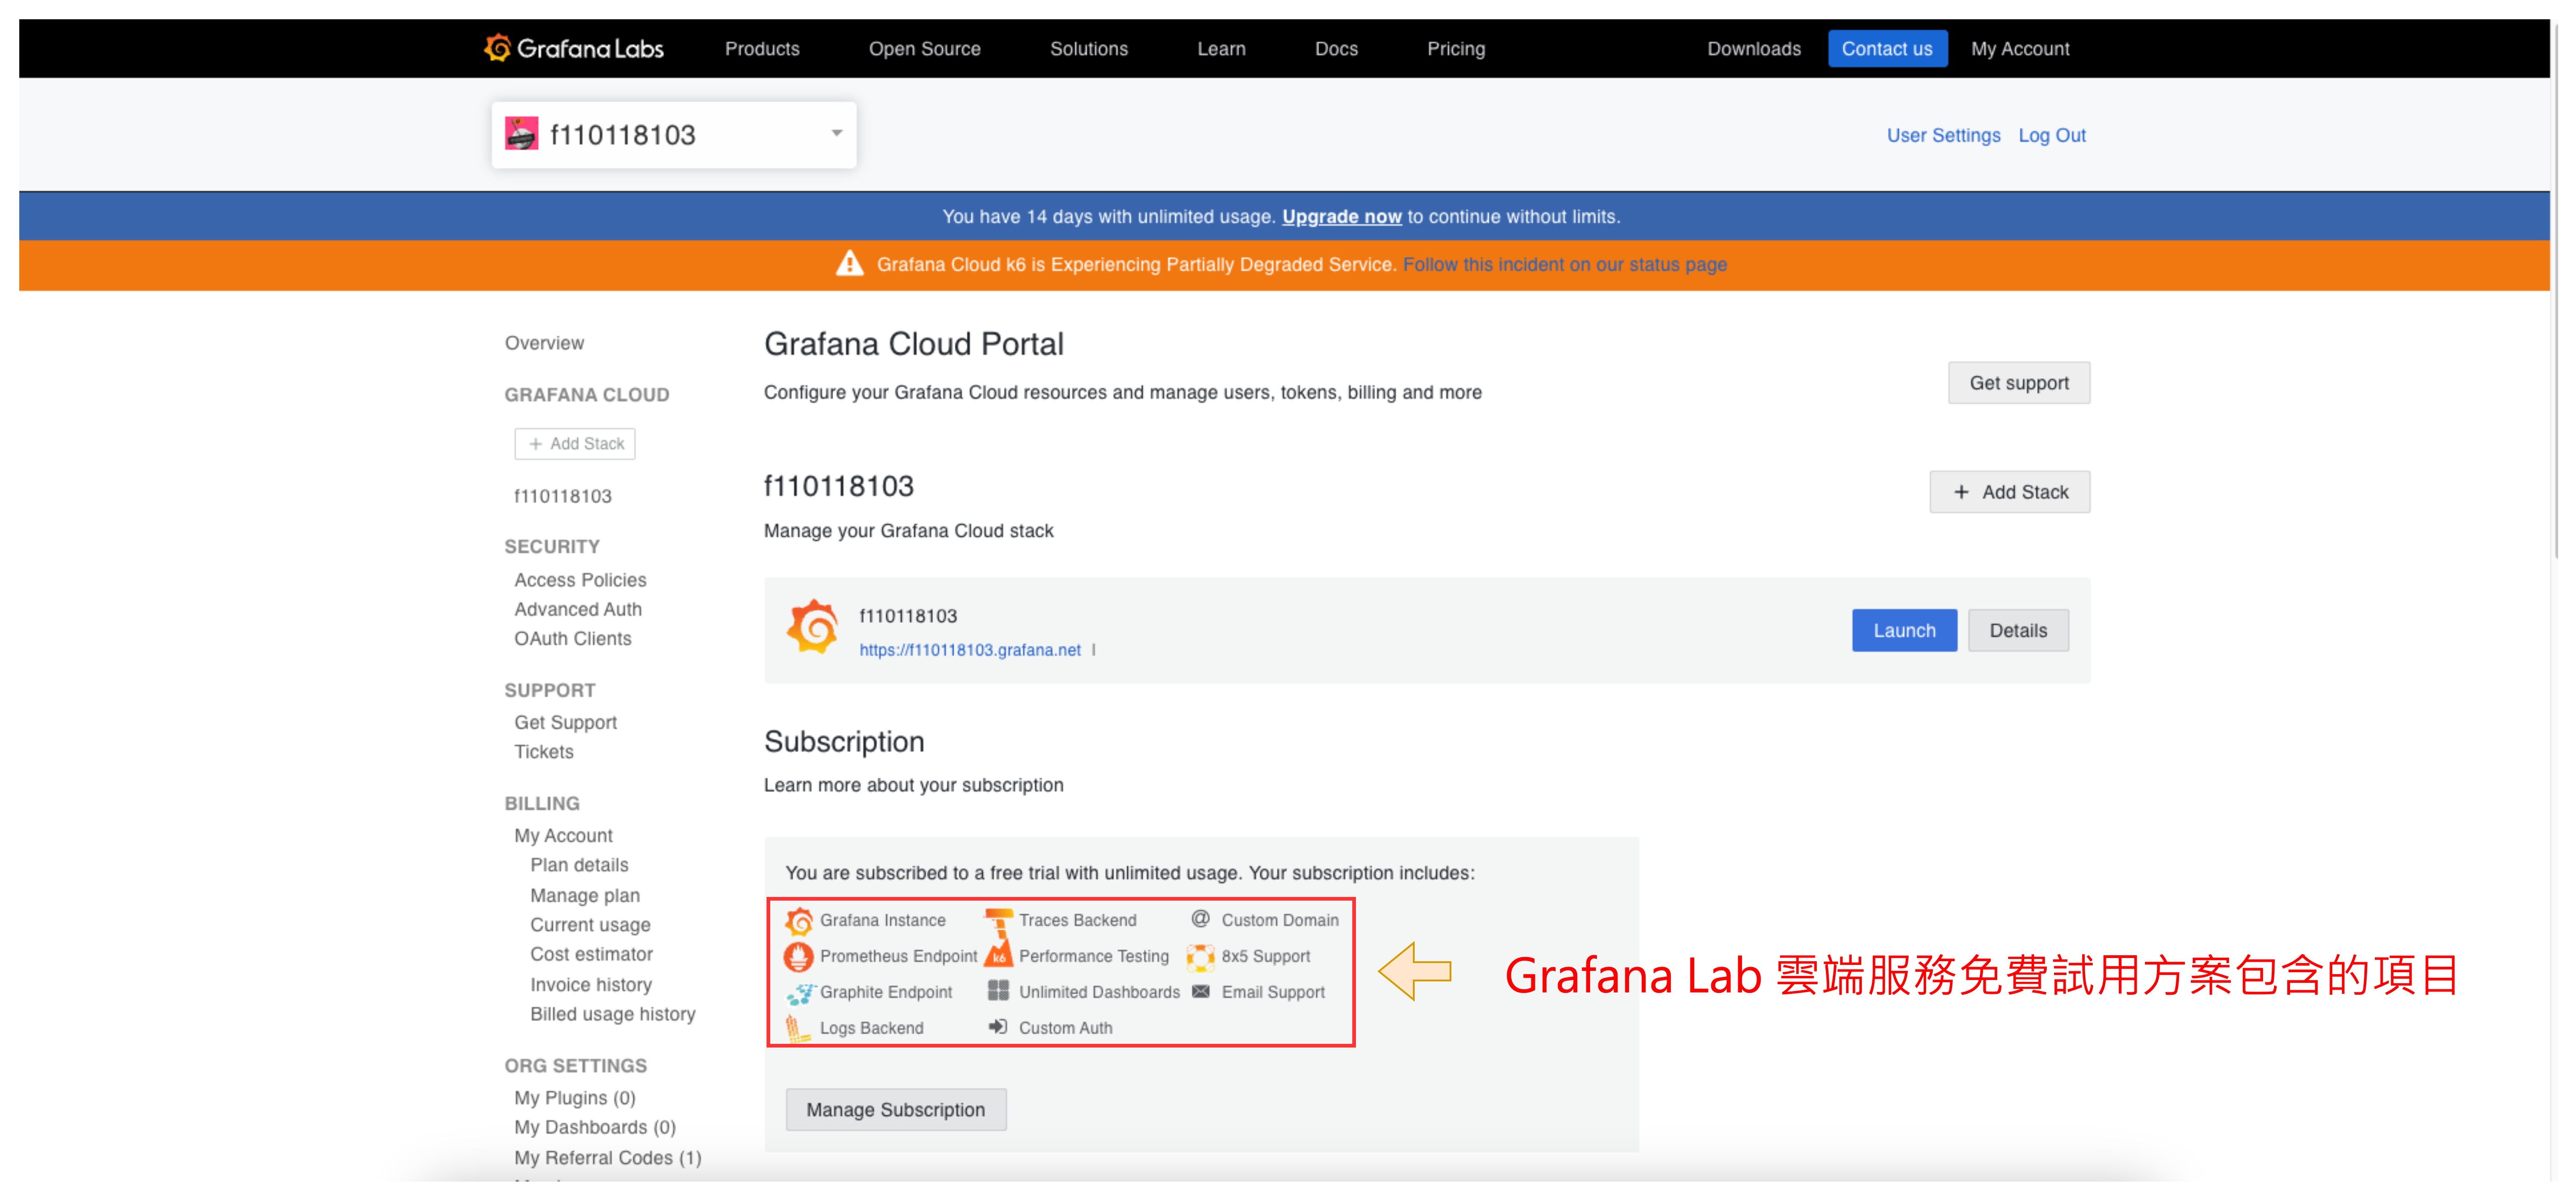Click the warning triangle in orange banner
Screen dimensions: 2576x1199
tap(849, 264)
